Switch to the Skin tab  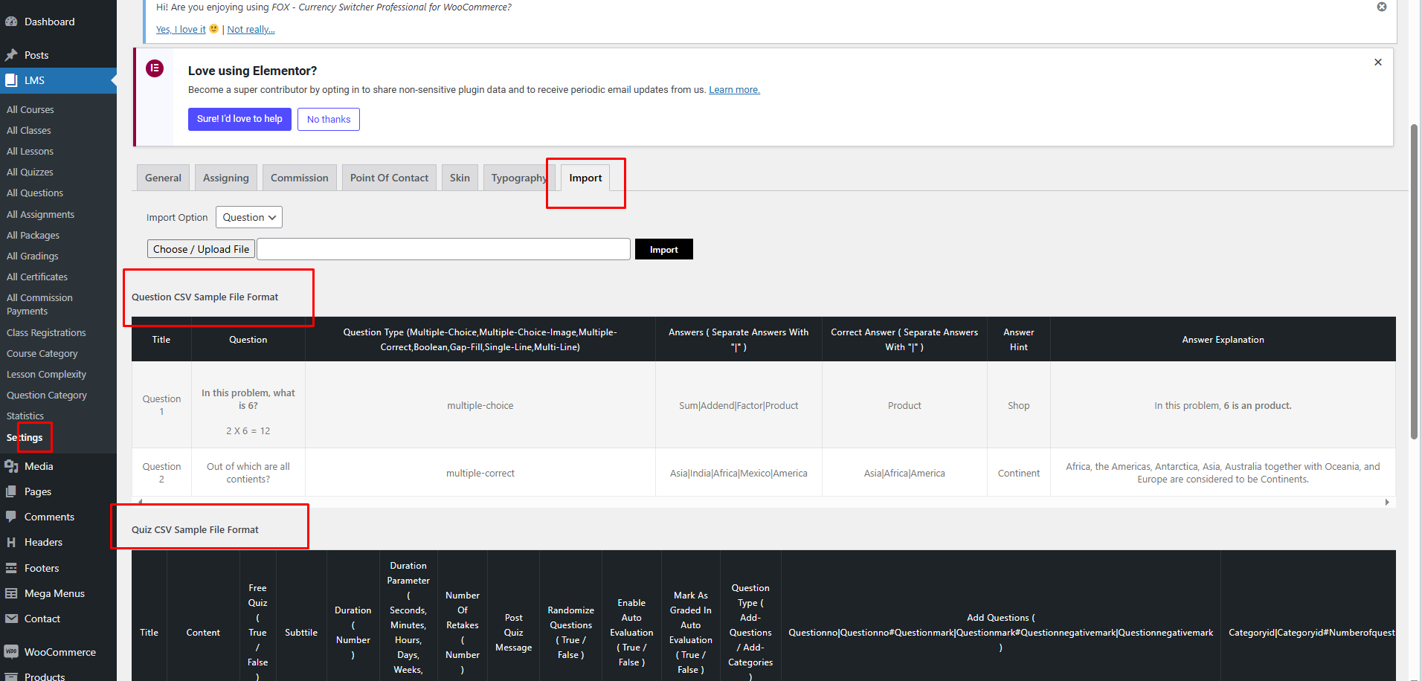click(460, 178)
